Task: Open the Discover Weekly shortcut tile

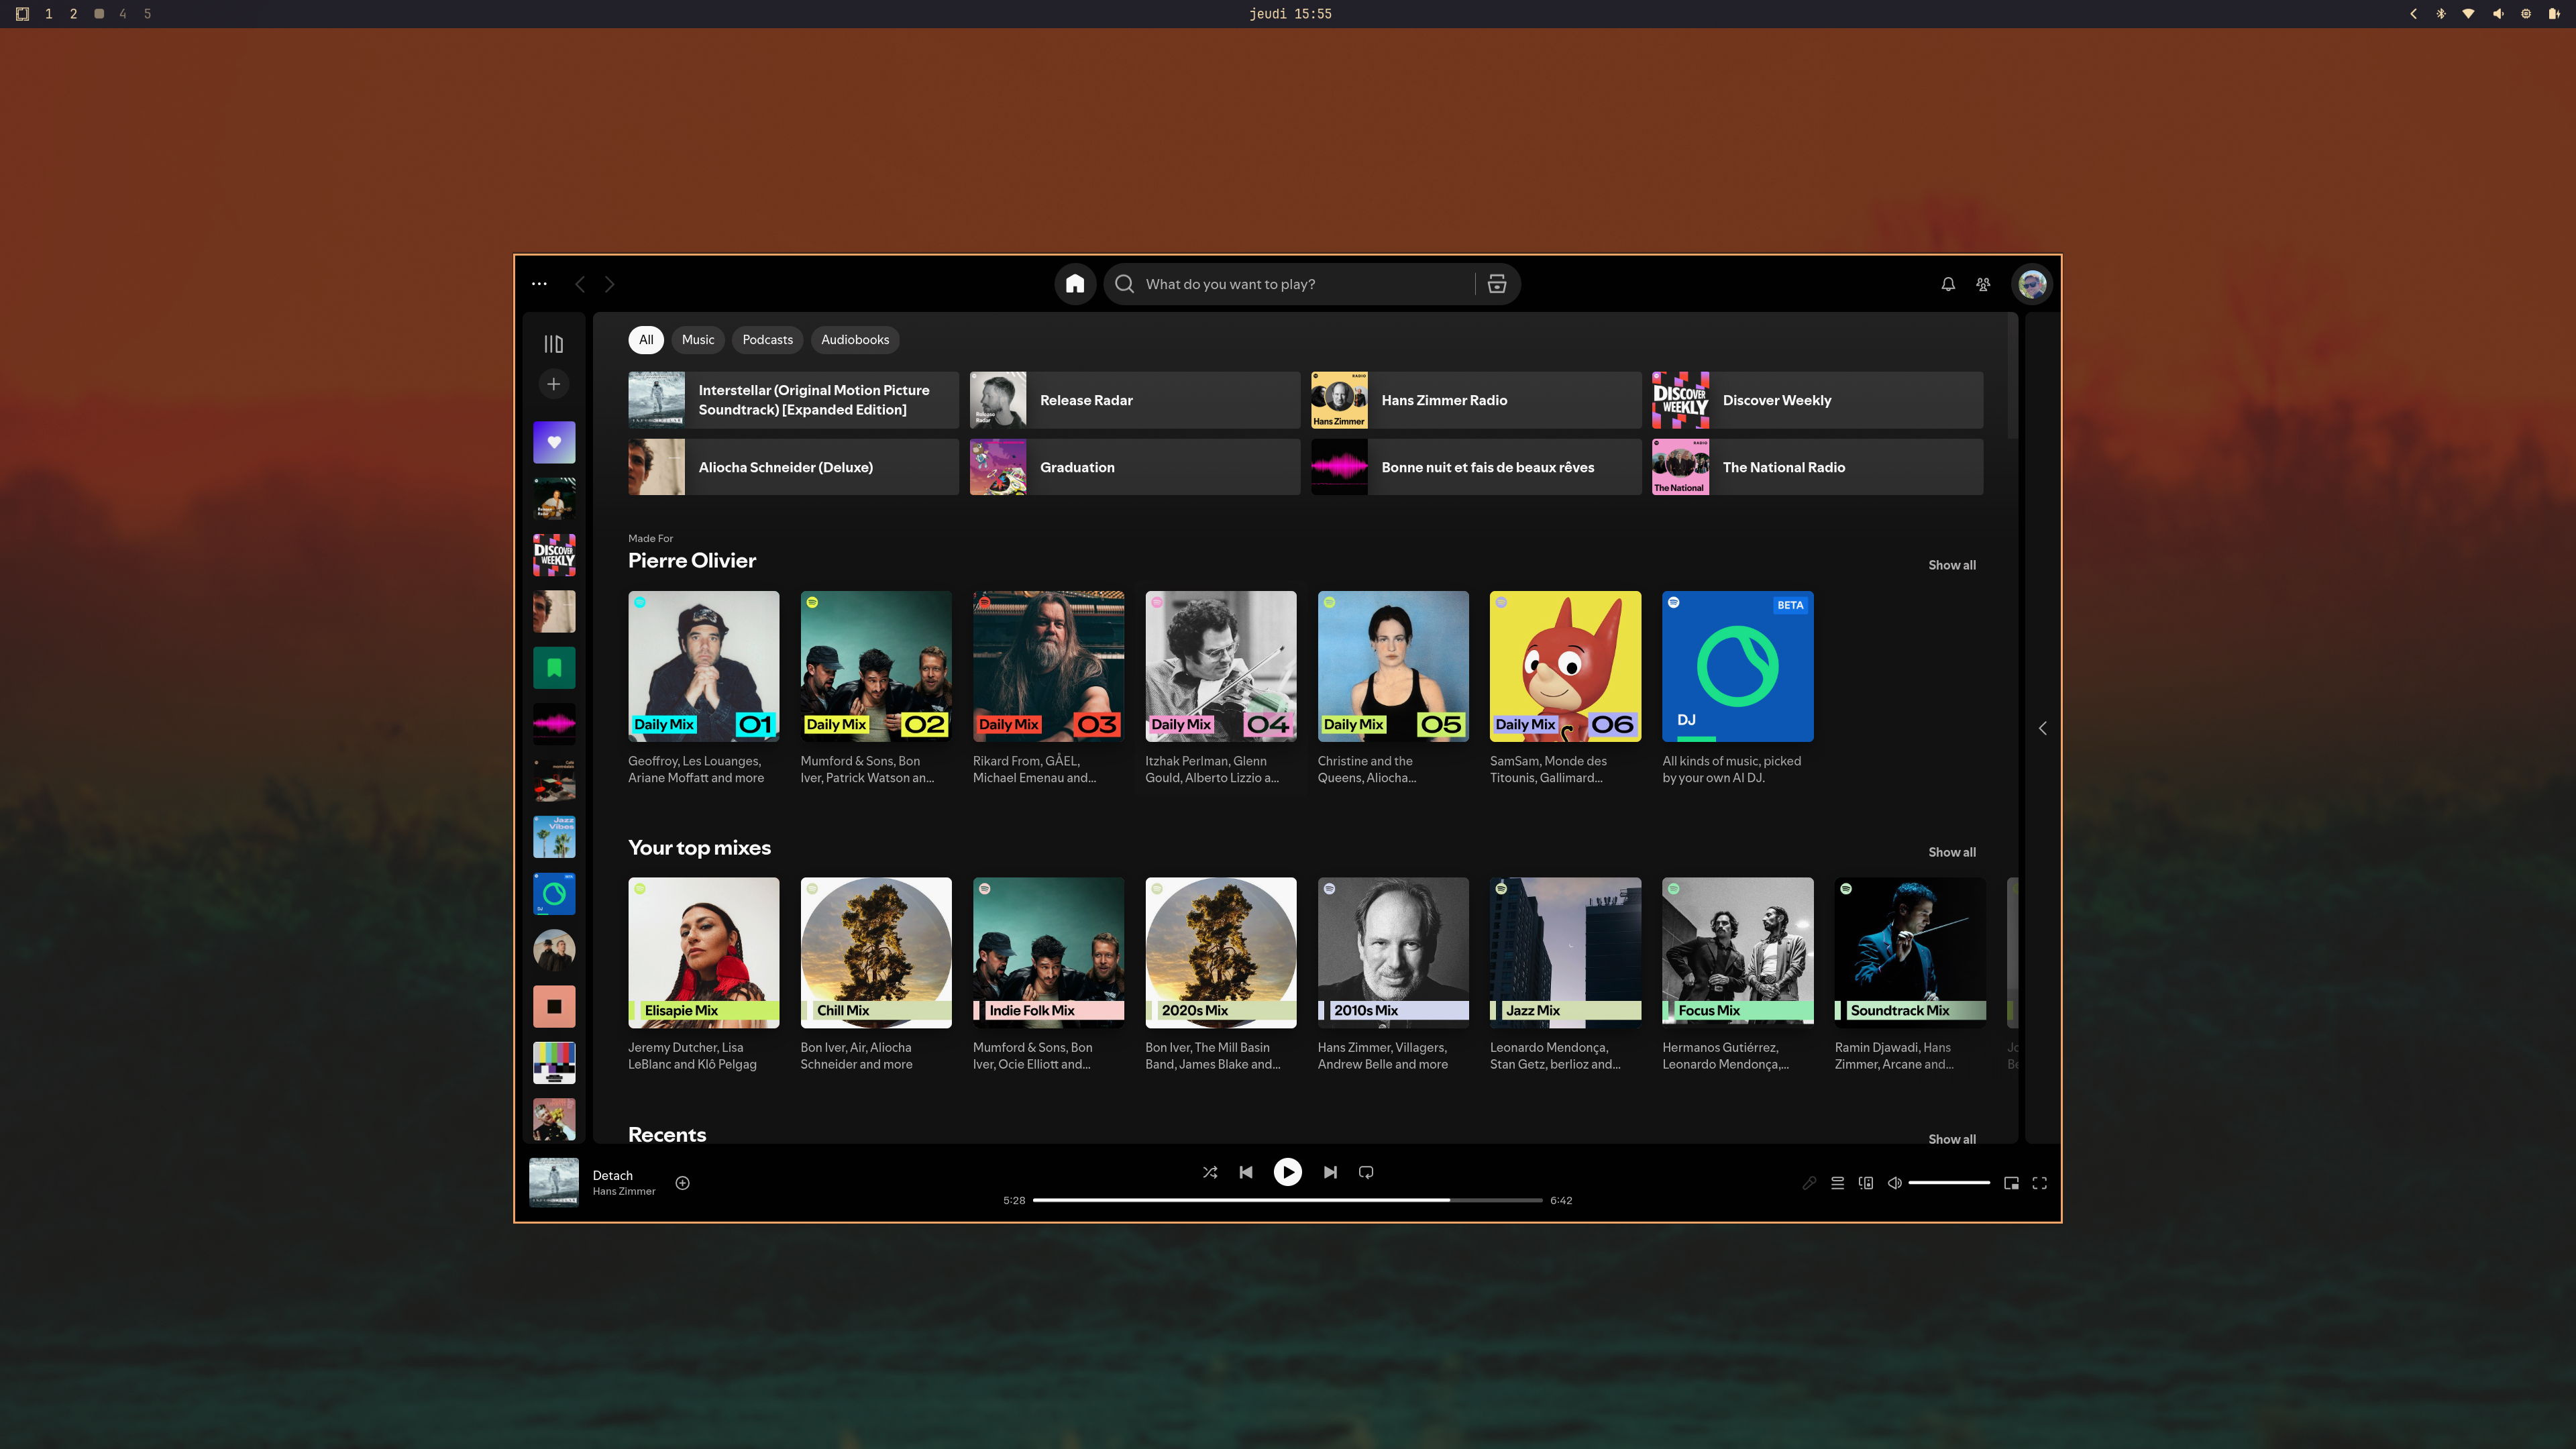Action: click(1818, 400)
